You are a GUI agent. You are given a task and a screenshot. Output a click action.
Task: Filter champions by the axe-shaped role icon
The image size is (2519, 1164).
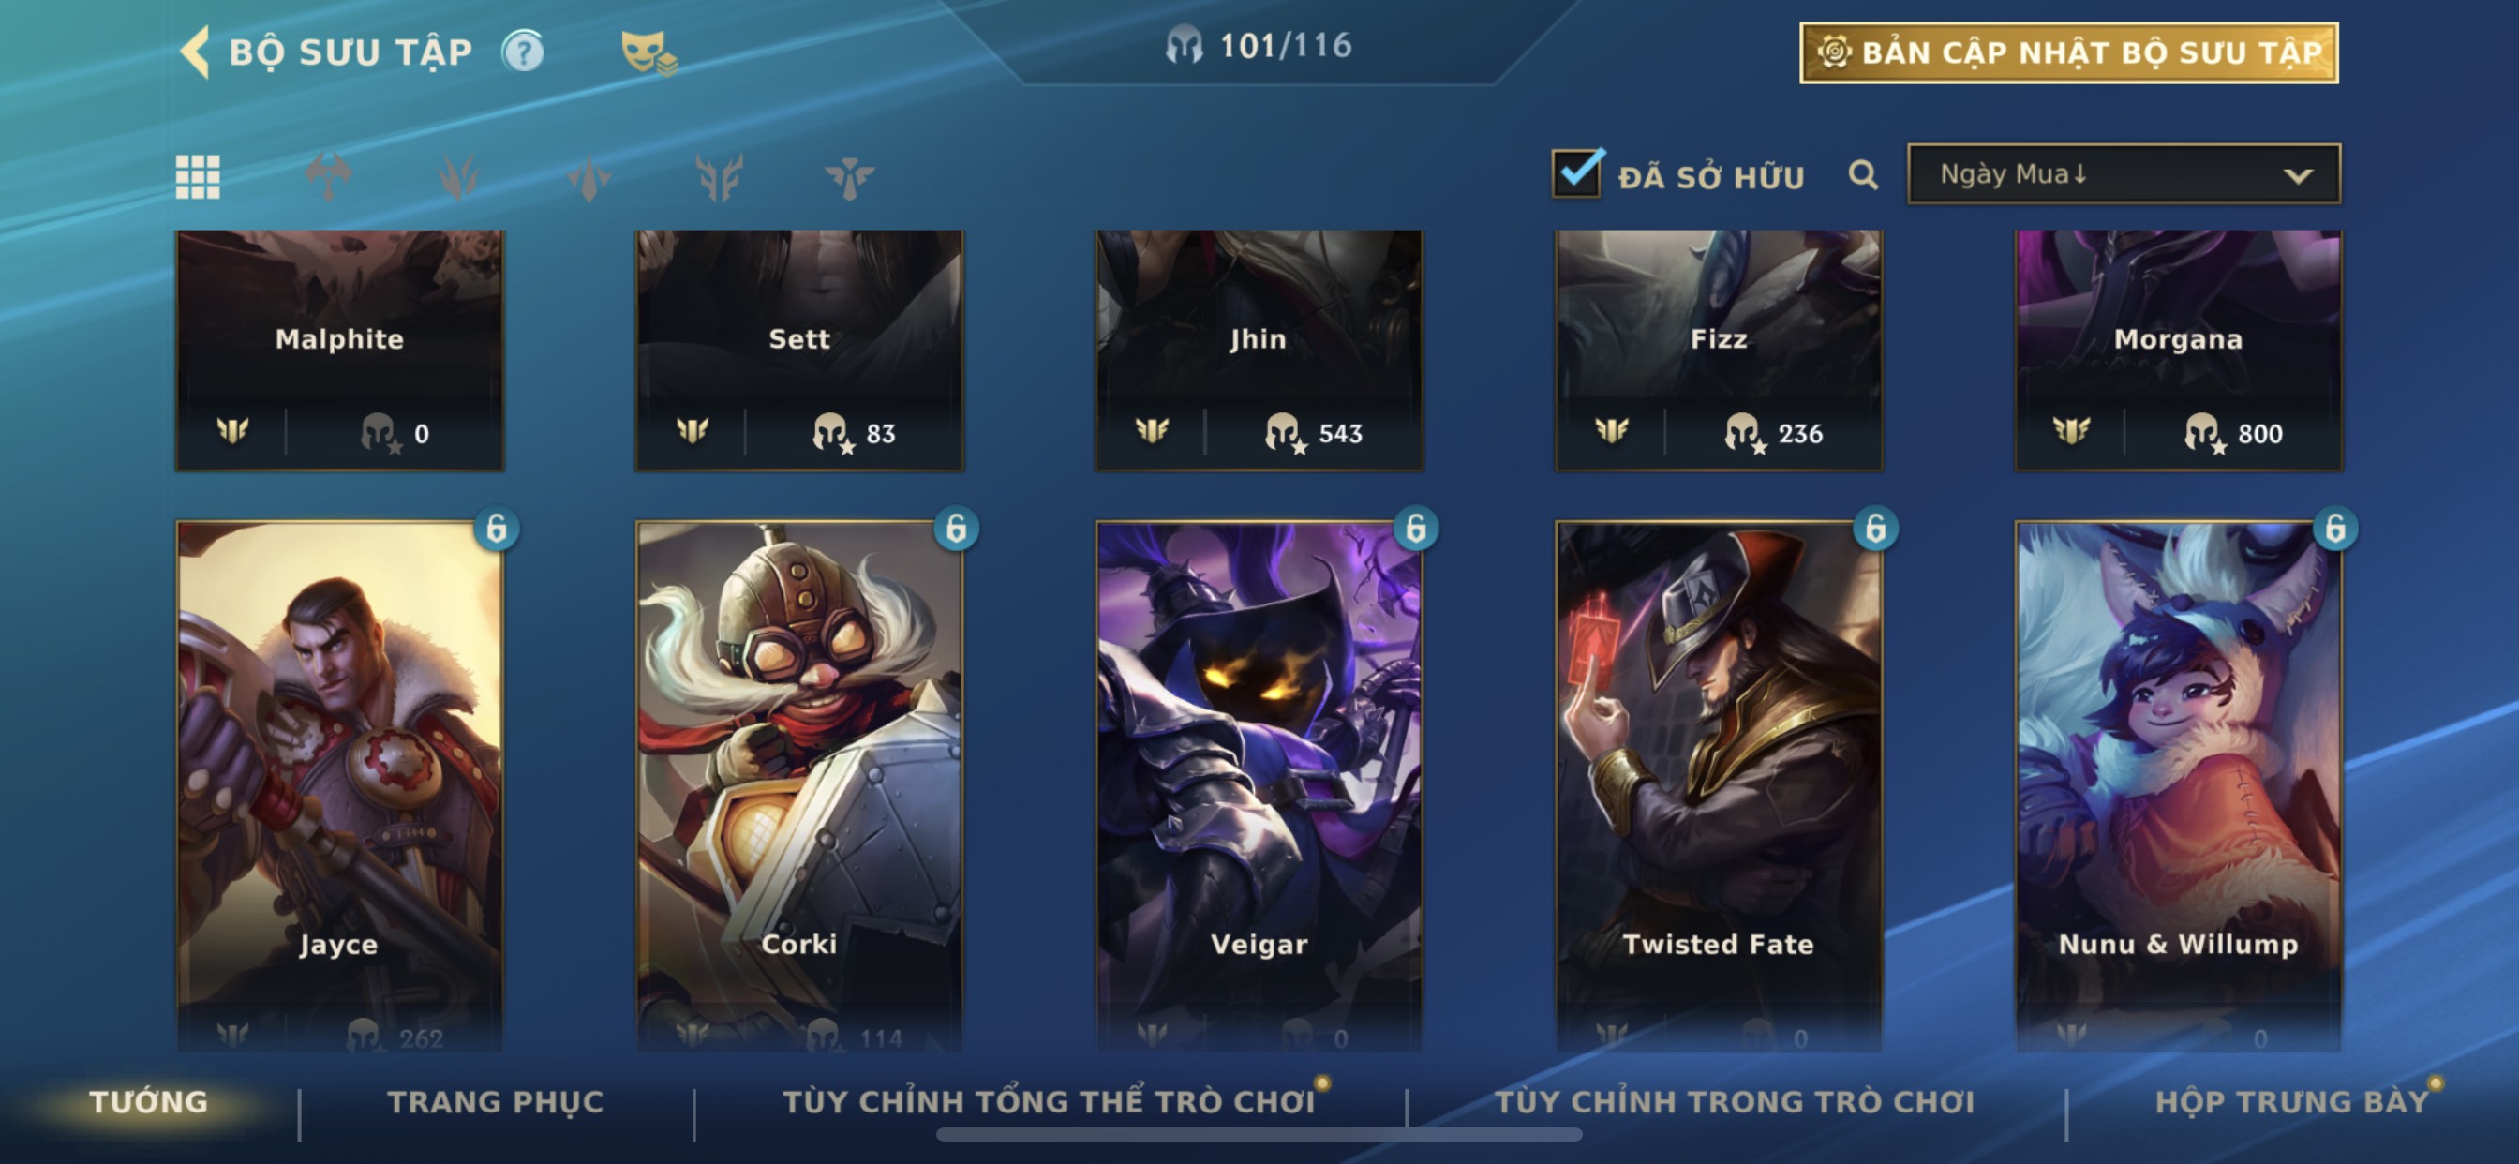point(328,177)
